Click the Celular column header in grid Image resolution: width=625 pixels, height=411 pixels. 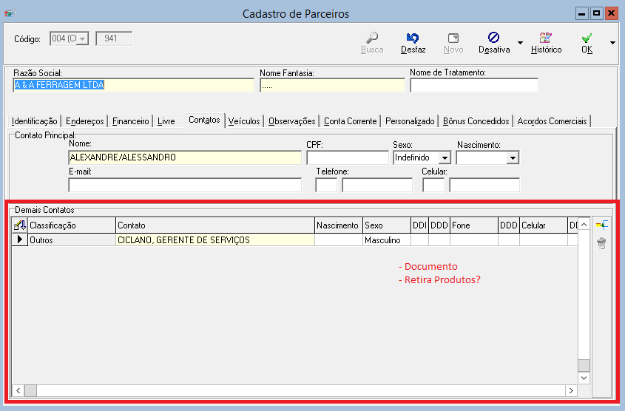point(544,225)
